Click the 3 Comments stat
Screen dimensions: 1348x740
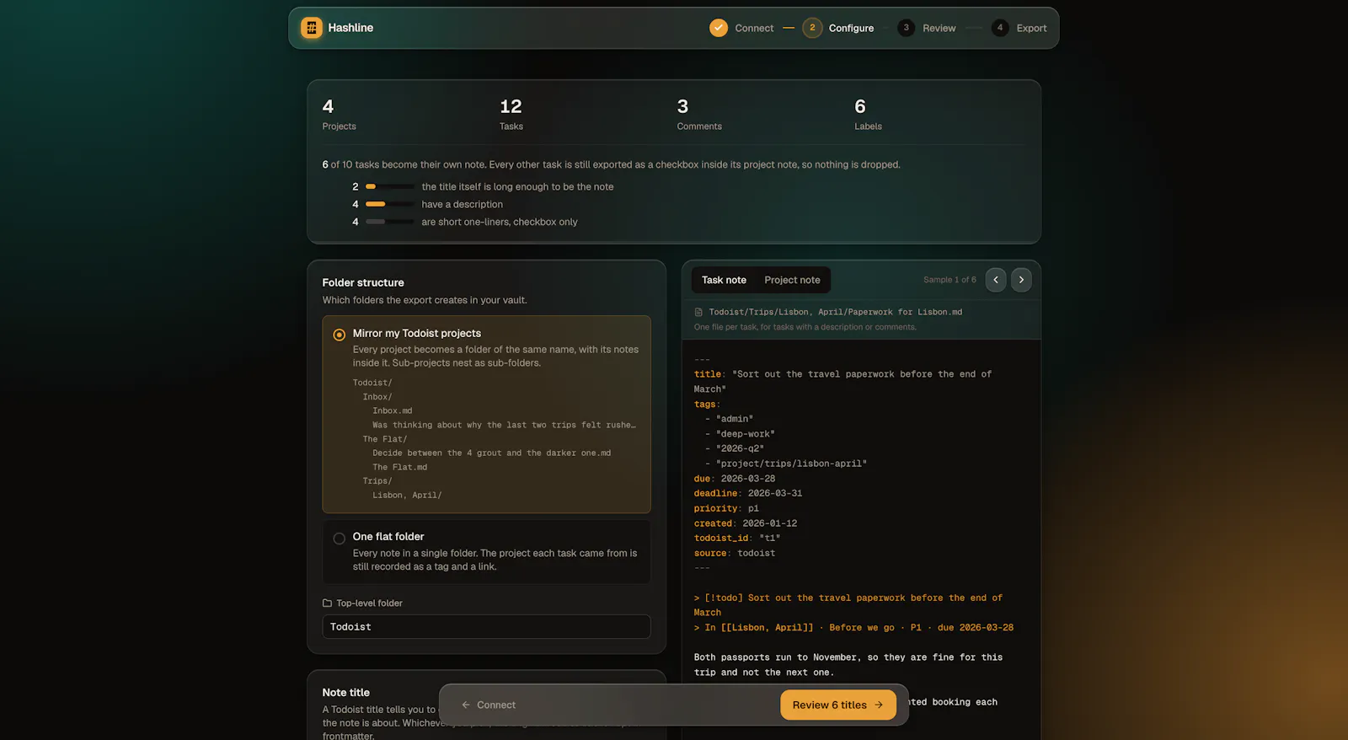[699, 115]
